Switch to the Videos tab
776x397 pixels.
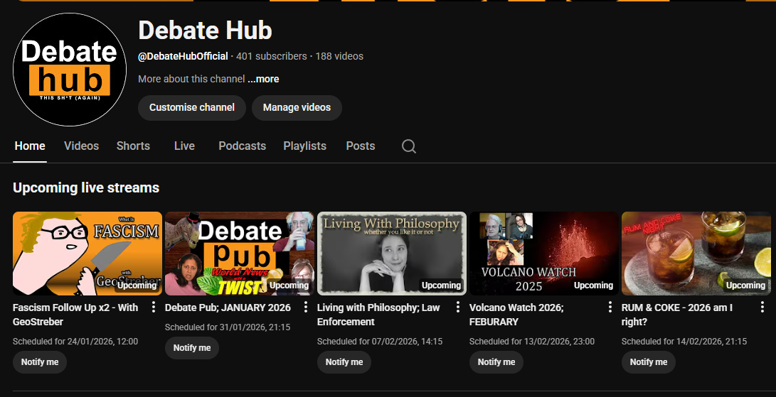81,146
